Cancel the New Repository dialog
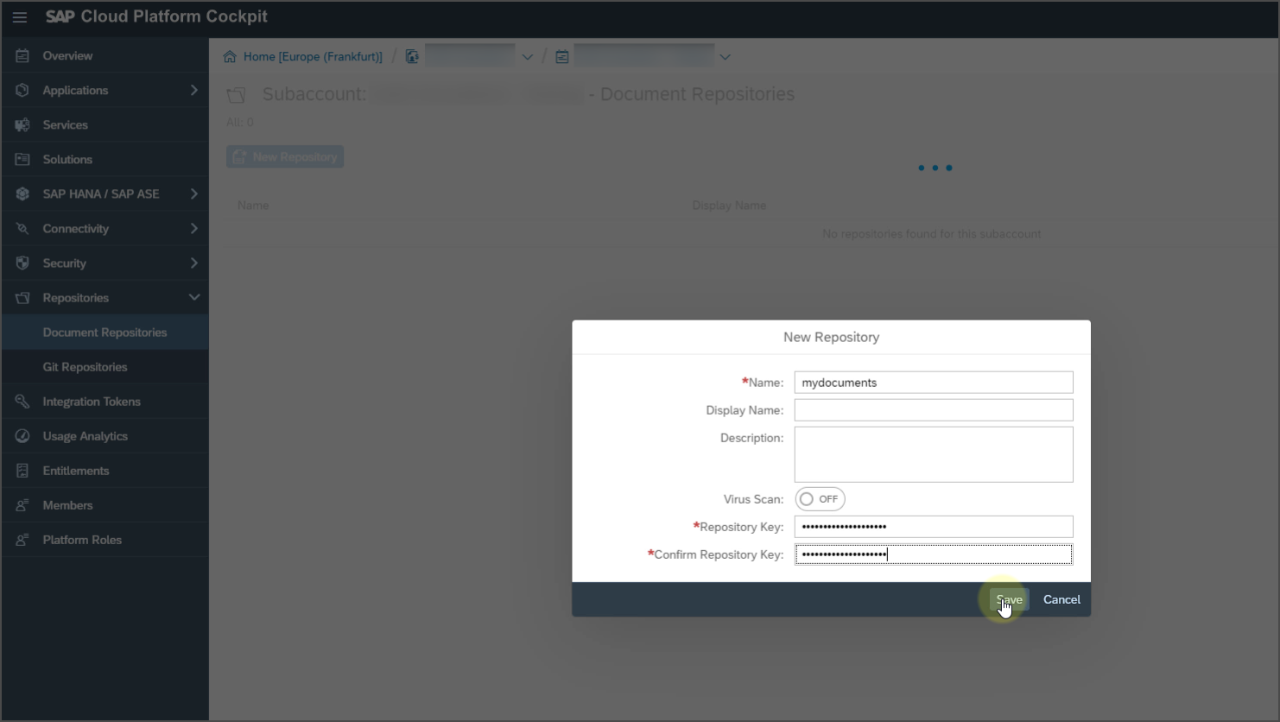 pyautogui.click(x=1061, y=598)
